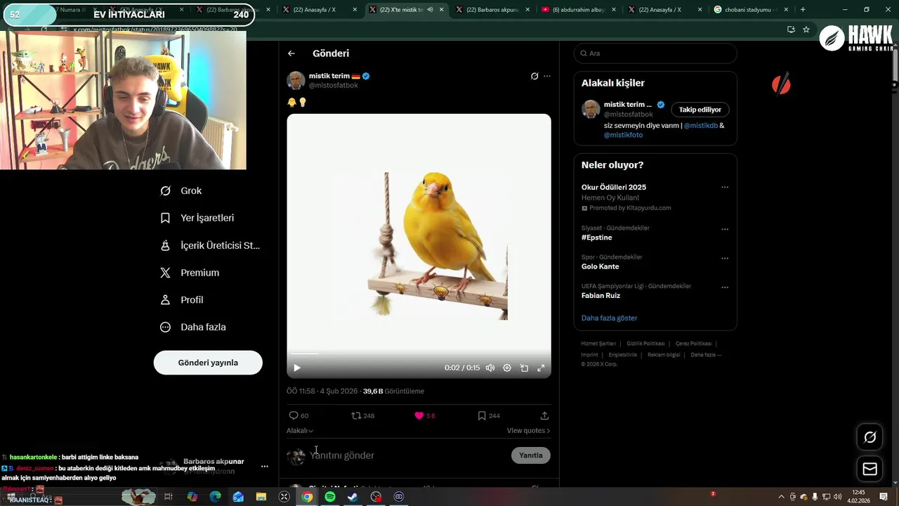Open Gizlilik Politikası footer link
The image size is (899, 506).
click(645, 344)
